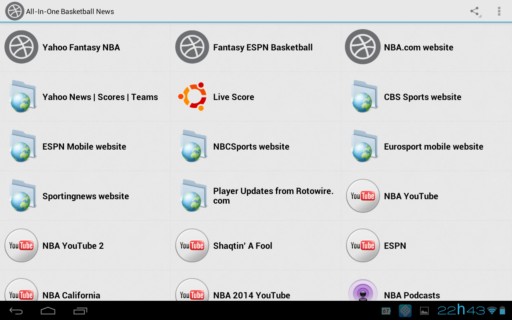The height and width of the screenshot is (320, 512).
Task: Tap the YouTube icon beside NBA California
Action: (21, 290)
